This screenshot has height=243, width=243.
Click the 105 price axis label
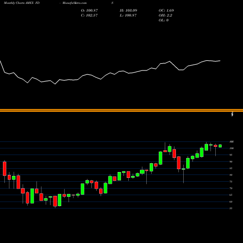(x=231, y=142)
